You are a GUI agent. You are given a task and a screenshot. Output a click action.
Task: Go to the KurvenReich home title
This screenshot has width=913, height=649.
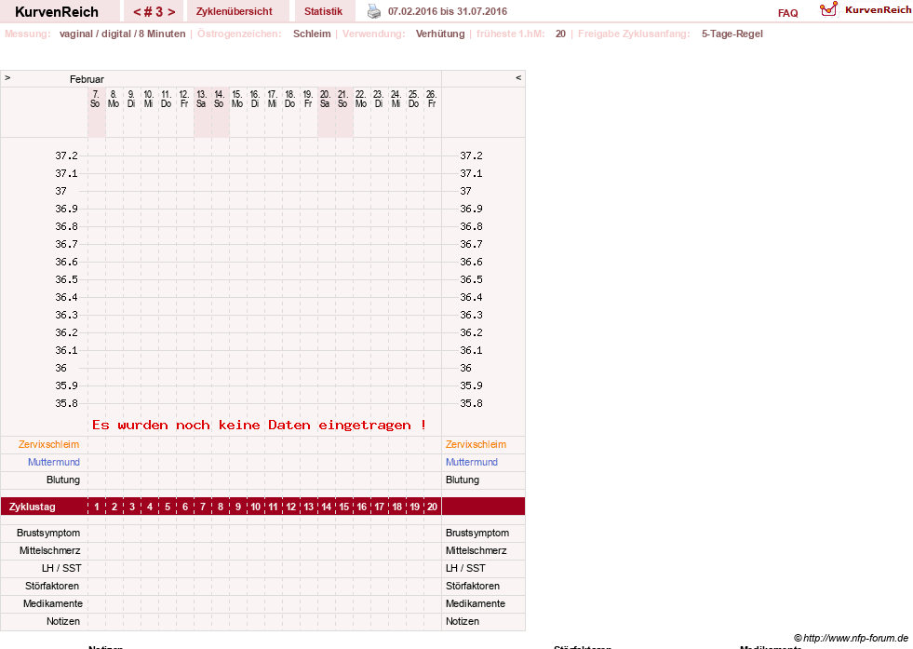pyautogui.click(x=57, y=12)
